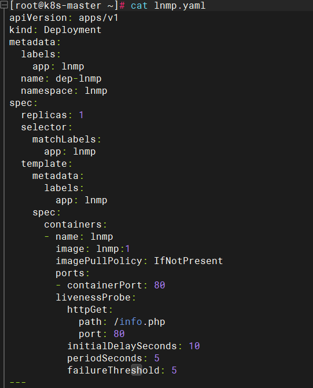The height and width of the screenshot is (388, 313).
Task: Click the '---' YAML document separator
Action: (17, 383)
